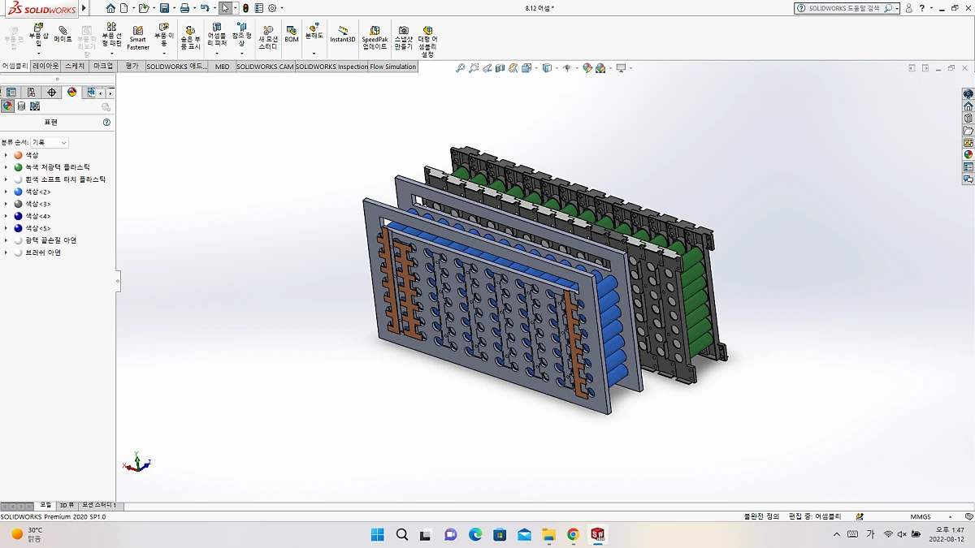Expand the 색상<3> appearance item
Image resolution: width=975 pixels, height=548 pixels.
point(6,204)
